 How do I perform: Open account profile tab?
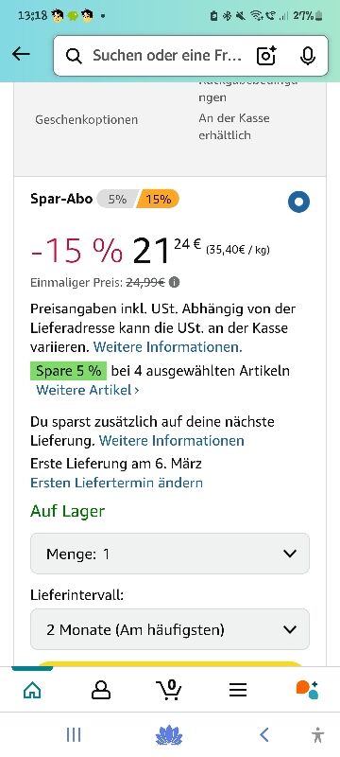[101, 690]
